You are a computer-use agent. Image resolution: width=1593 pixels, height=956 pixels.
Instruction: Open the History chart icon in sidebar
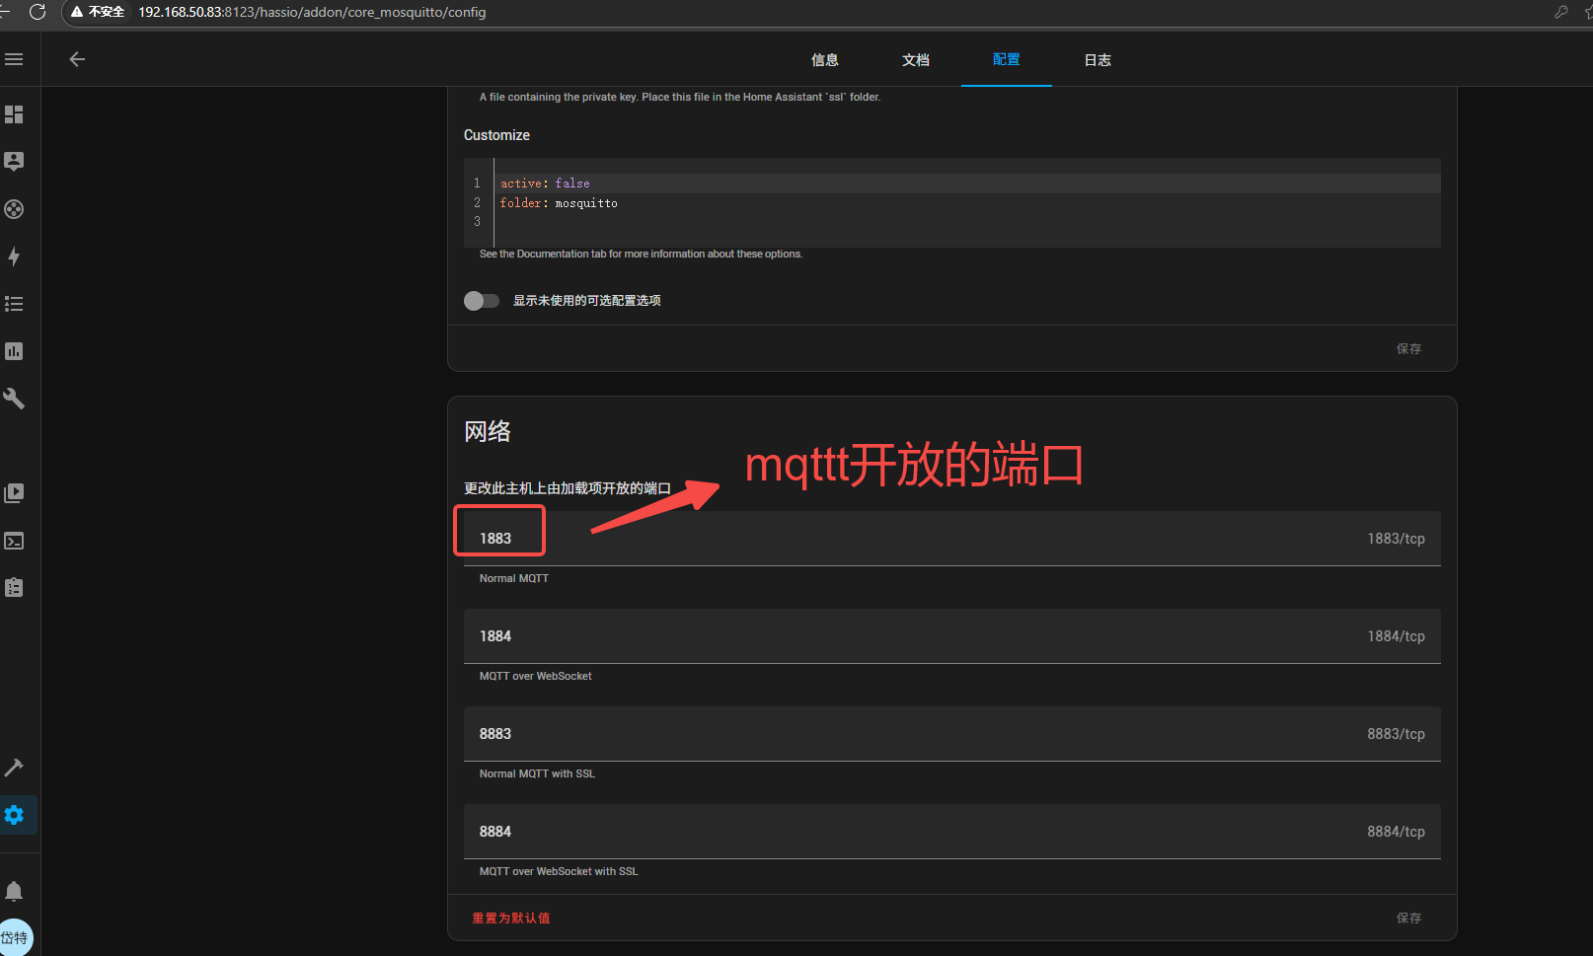pos(14,351)
